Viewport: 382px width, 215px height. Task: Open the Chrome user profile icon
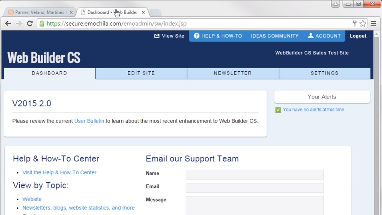335,4
